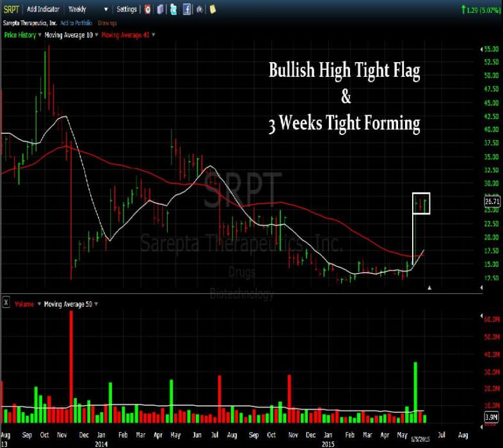
Task: Click the white triangle marker above date axis
Action: point(429,288)
